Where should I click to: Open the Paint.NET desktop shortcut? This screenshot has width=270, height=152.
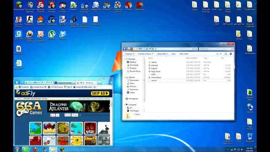[63, 21]
